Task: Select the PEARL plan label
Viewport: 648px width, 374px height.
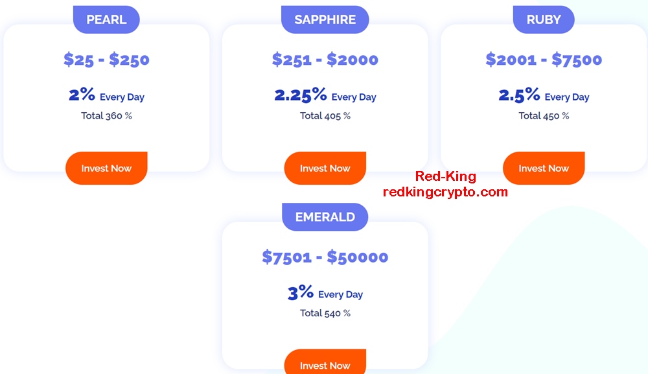Action: point(106,19)
